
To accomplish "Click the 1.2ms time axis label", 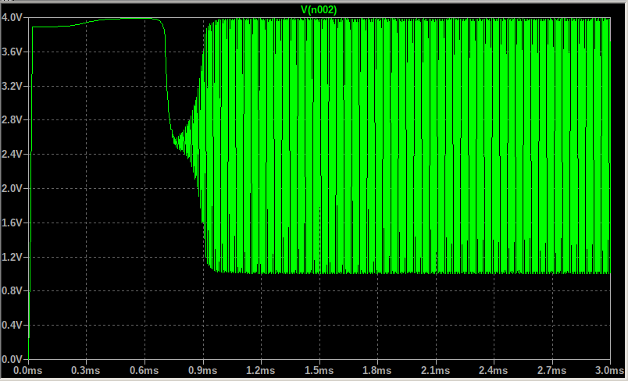I will coord(261,371).
